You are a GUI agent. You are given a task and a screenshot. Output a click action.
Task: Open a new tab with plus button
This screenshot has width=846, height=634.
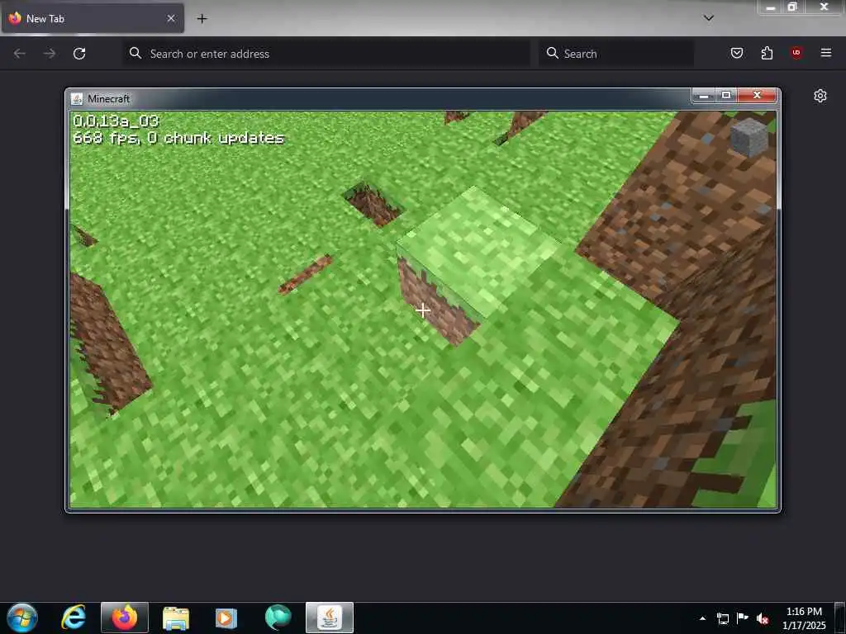pos(202,19)
